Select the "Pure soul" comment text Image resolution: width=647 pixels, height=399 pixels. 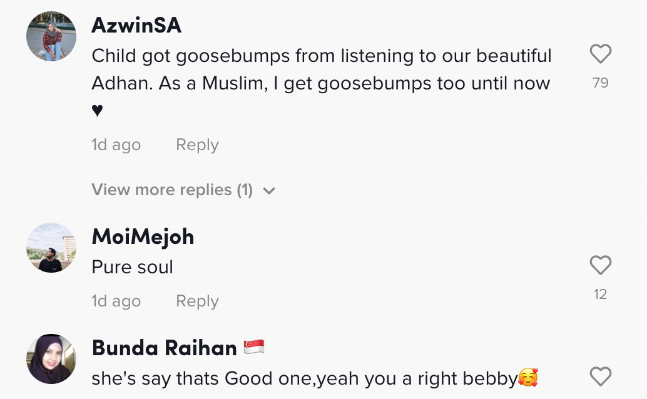(132, 267)
